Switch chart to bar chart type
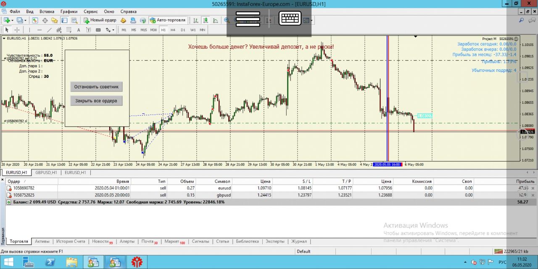Image resolution: width=538 pixels, height=269 pixels. pos(195,20)
